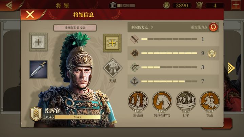Click the archer bow attribute icon

(135, 67)
